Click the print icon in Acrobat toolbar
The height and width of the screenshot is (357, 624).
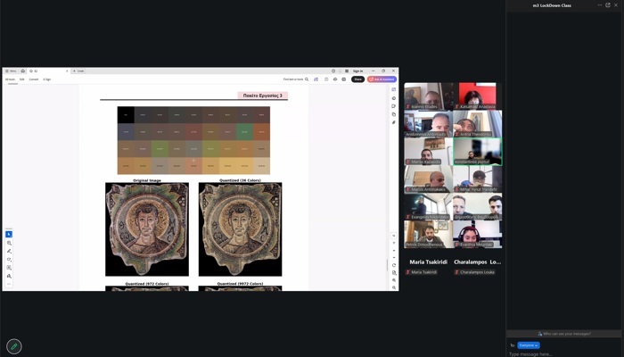pyautogui.click(x=344, y=79)
